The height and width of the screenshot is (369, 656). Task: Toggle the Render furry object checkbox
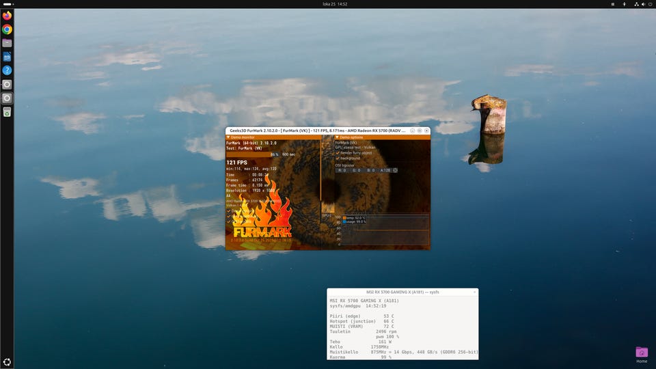coord(338,152)
